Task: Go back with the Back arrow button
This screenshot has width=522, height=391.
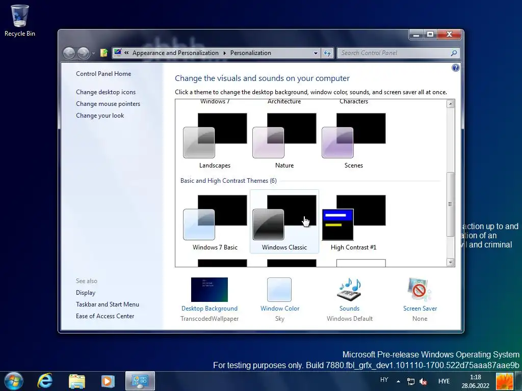Action: click(69, 53)
